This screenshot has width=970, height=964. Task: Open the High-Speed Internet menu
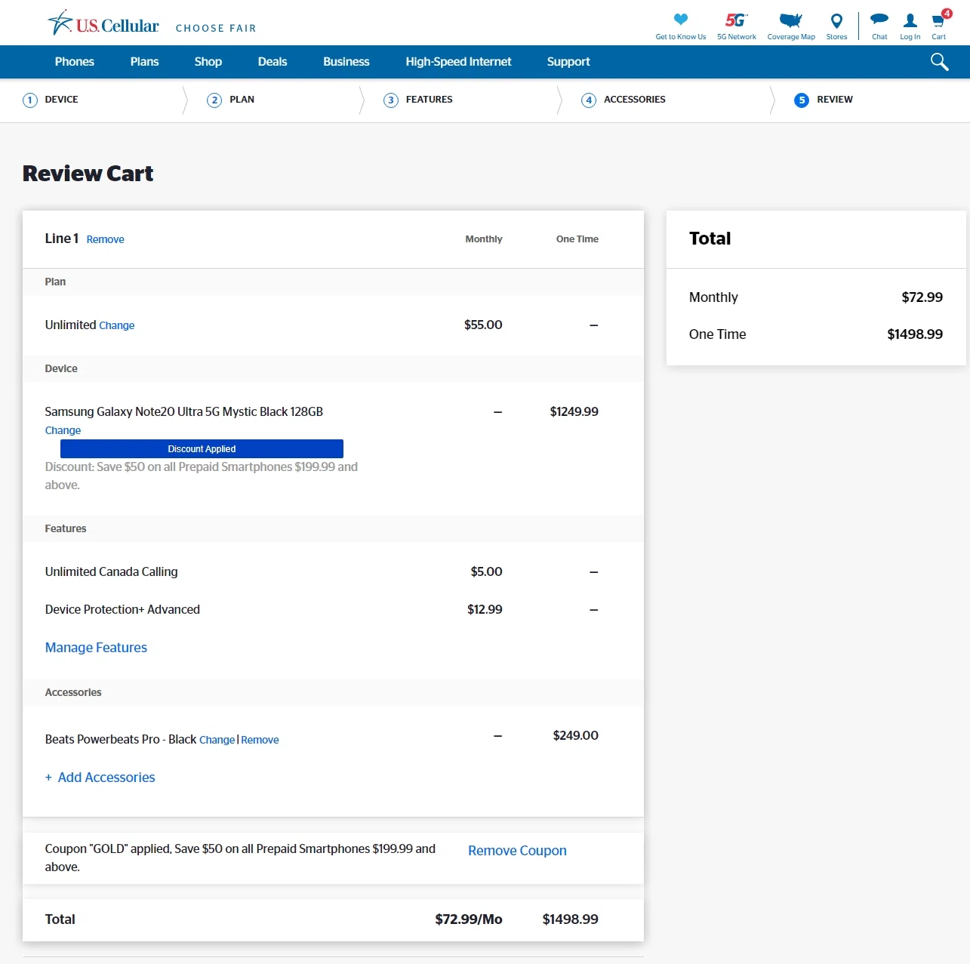point(458,62)
